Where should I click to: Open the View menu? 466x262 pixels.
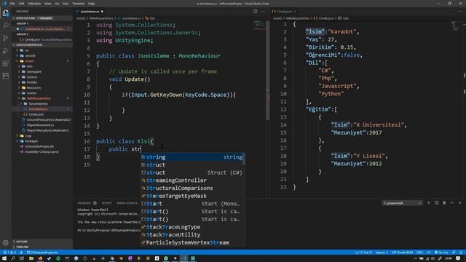pyautogui.click(x=47, y=4)
